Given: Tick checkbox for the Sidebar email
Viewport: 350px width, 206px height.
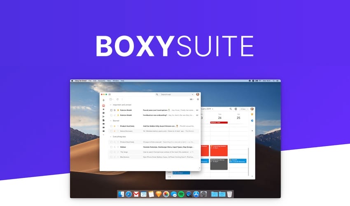Looking at the screenshot, I should click(111, 147).
